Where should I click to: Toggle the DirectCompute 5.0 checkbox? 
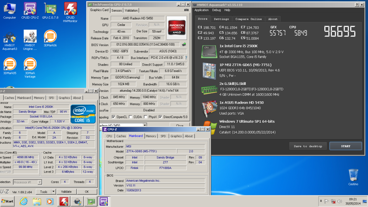point(160,117)
